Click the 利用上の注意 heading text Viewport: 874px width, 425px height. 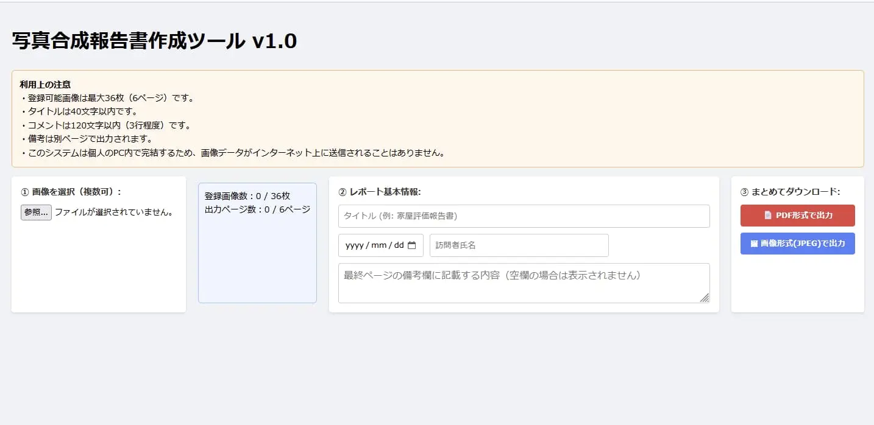click(45, 85)
